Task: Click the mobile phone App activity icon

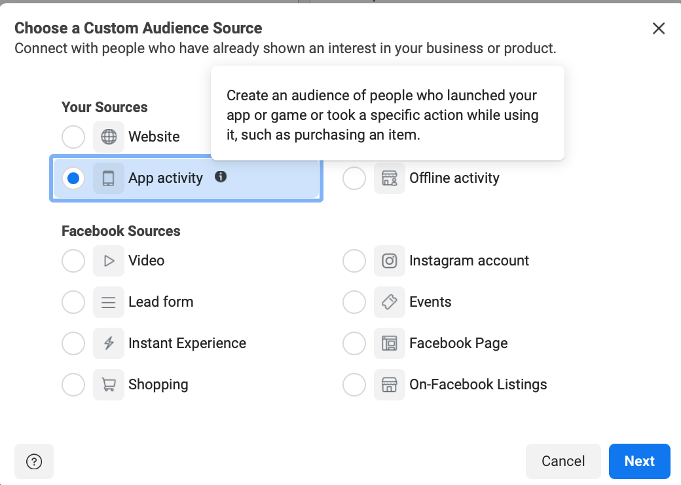Action: click(x=109, y=178)
